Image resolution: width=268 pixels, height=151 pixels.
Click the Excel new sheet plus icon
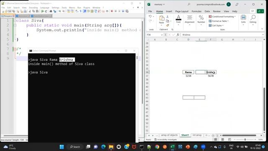click(213, 135)
